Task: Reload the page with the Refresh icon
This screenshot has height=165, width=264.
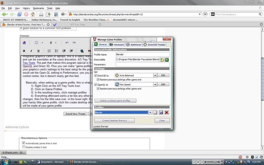Action: 19,14
